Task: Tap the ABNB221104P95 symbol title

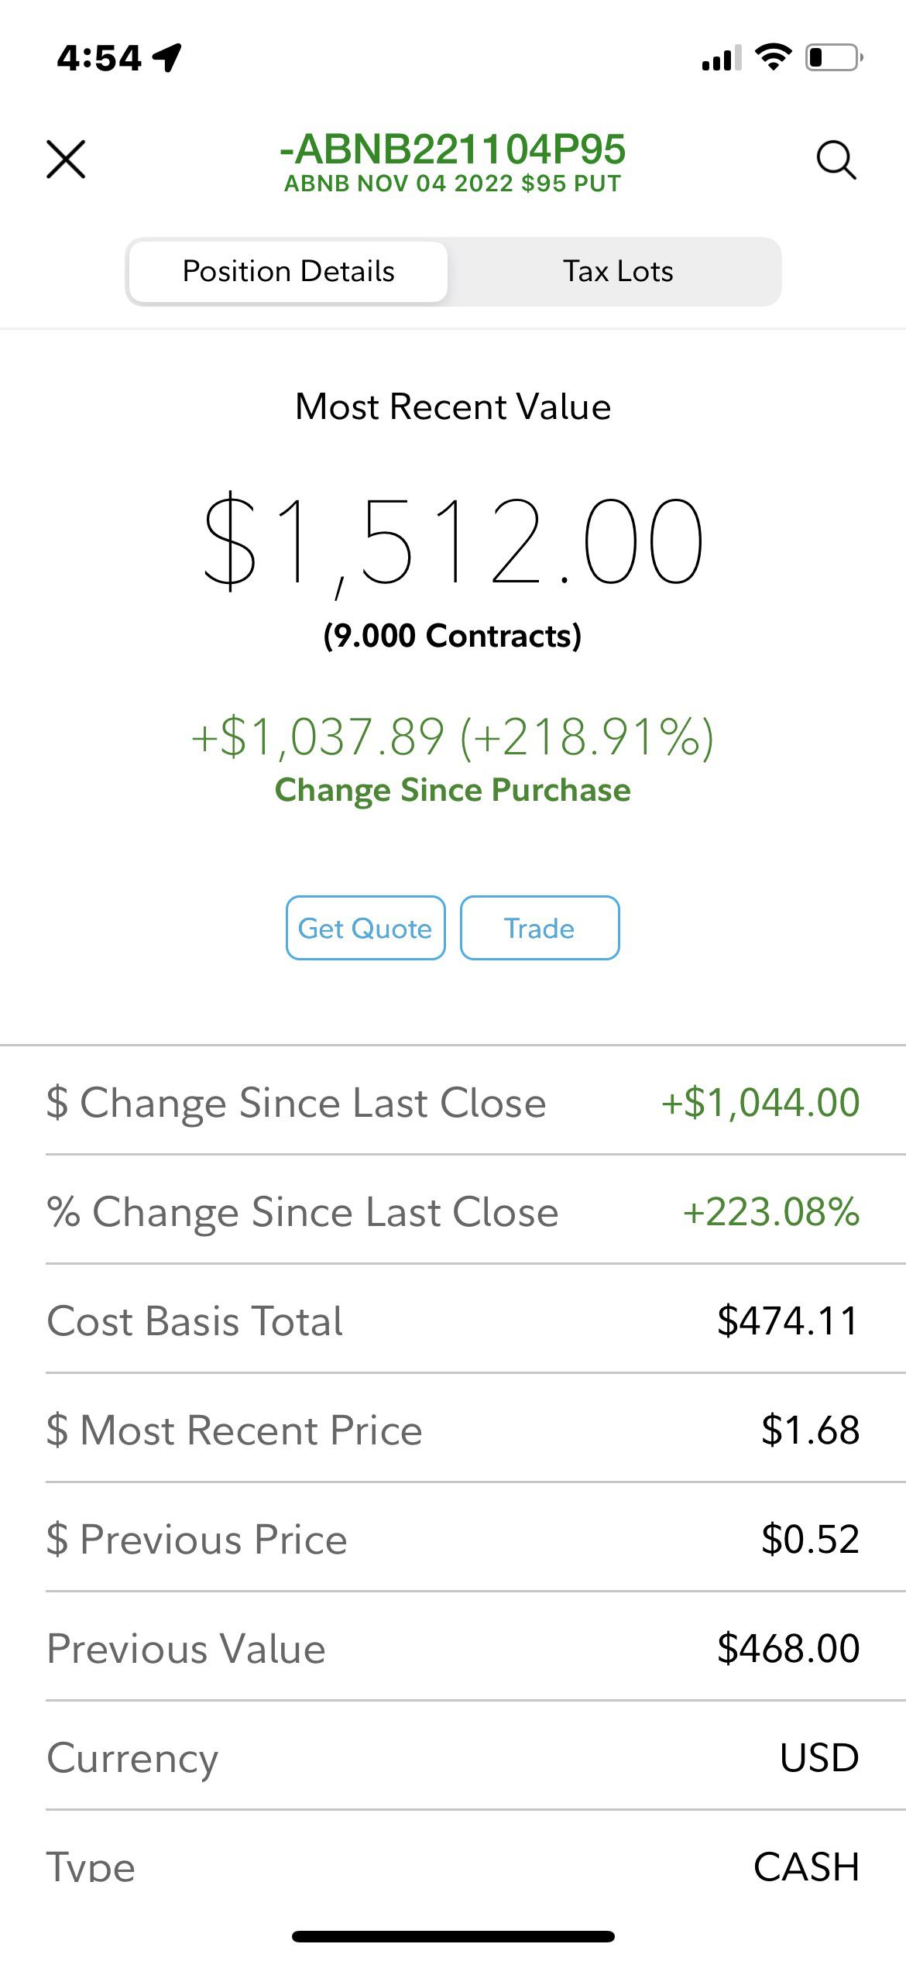Action: pyautogui.click(x=452, y=149)
